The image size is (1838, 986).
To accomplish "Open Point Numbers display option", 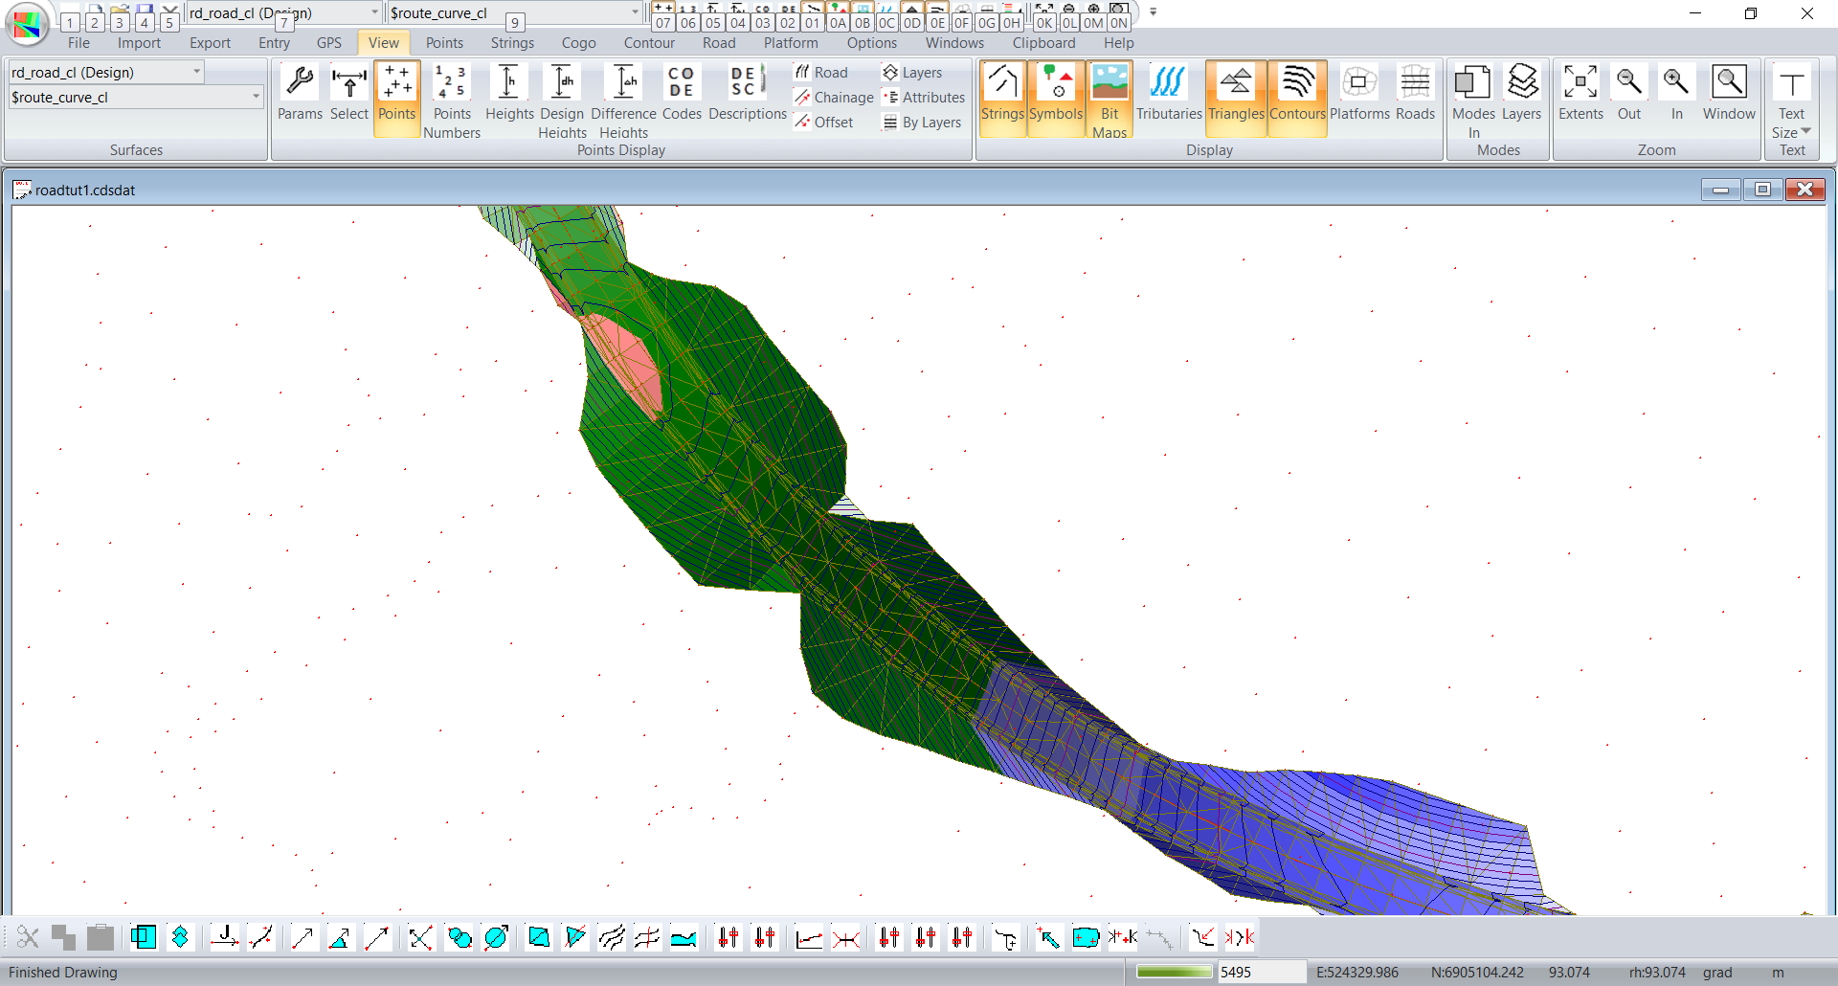I will click(x=451, y=83).
